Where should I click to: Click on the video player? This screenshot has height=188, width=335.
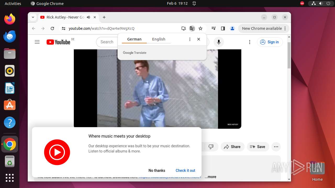(158, 89)
